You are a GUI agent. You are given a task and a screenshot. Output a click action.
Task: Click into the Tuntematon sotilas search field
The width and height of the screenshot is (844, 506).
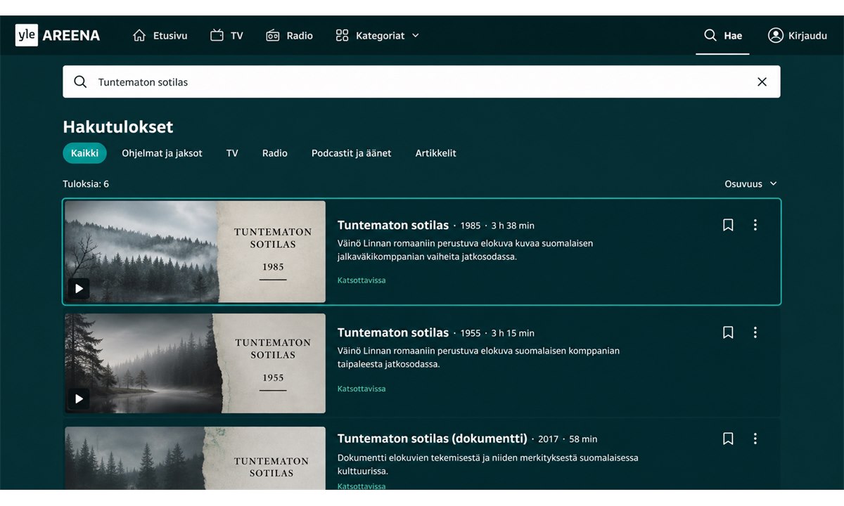421,82
